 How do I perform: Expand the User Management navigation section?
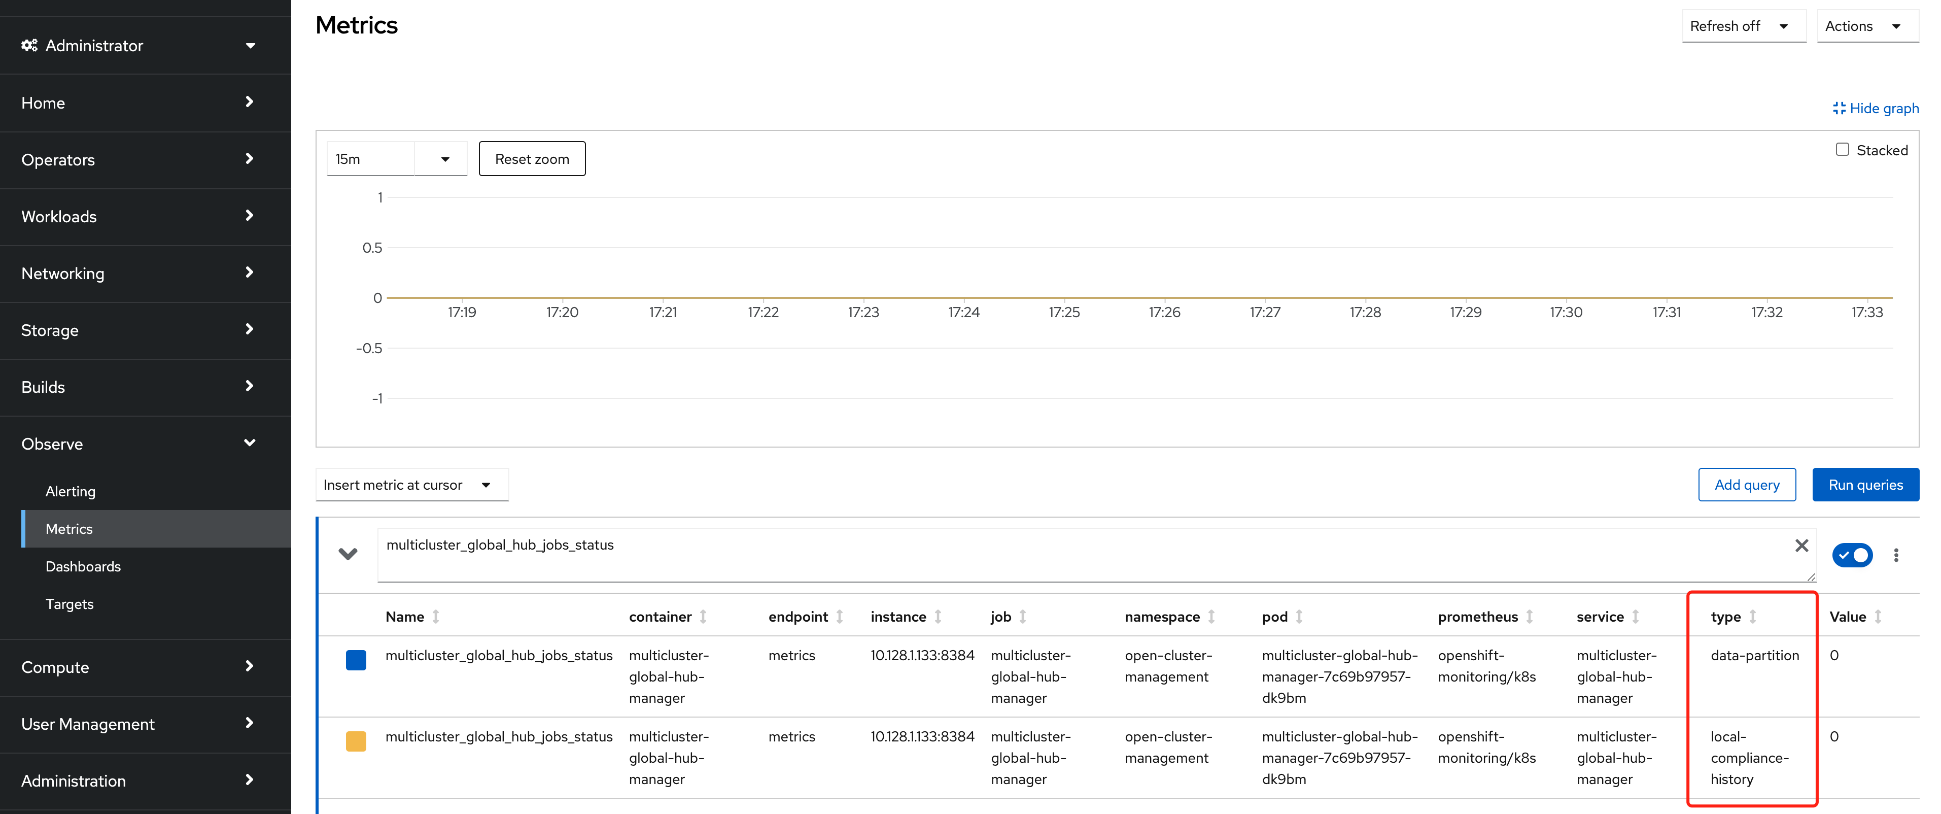pos(146,724)
